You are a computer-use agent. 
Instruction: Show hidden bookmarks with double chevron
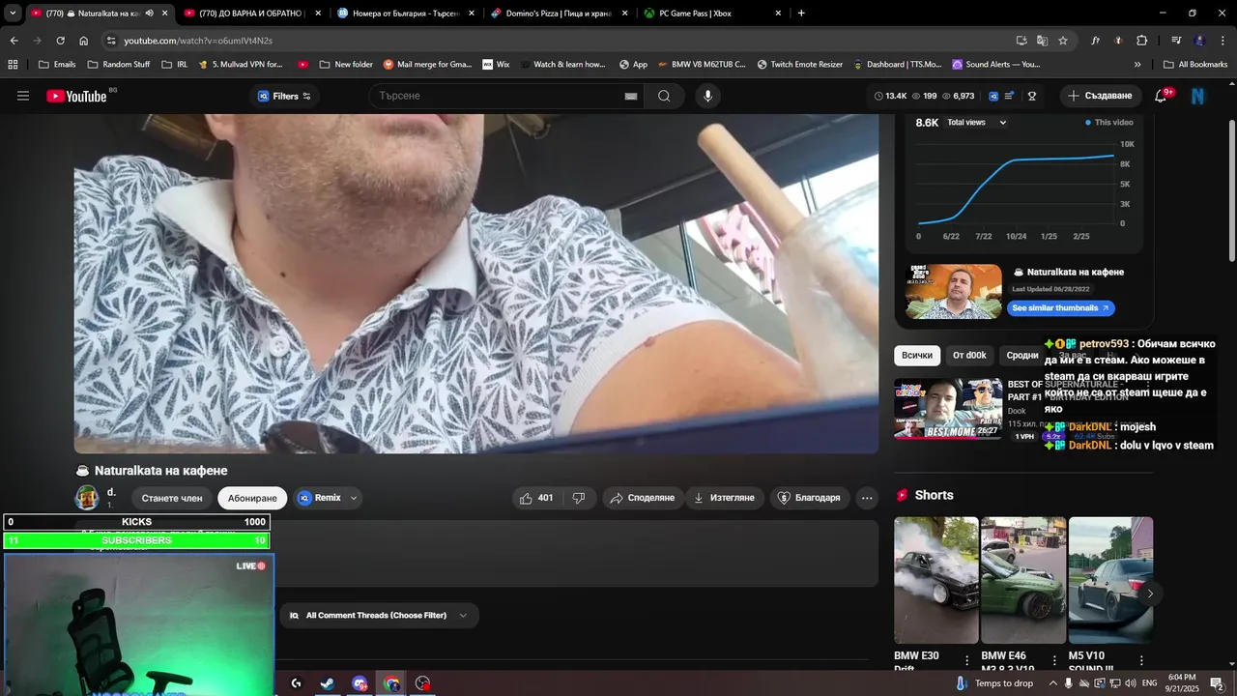coord(1137,64)
